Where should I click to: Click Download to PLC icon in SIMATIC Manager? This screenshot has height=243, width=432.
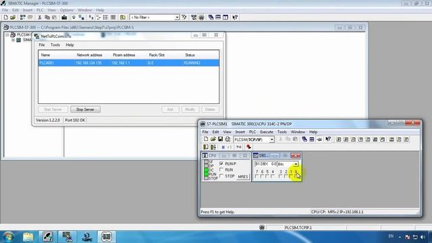[64, 18]
